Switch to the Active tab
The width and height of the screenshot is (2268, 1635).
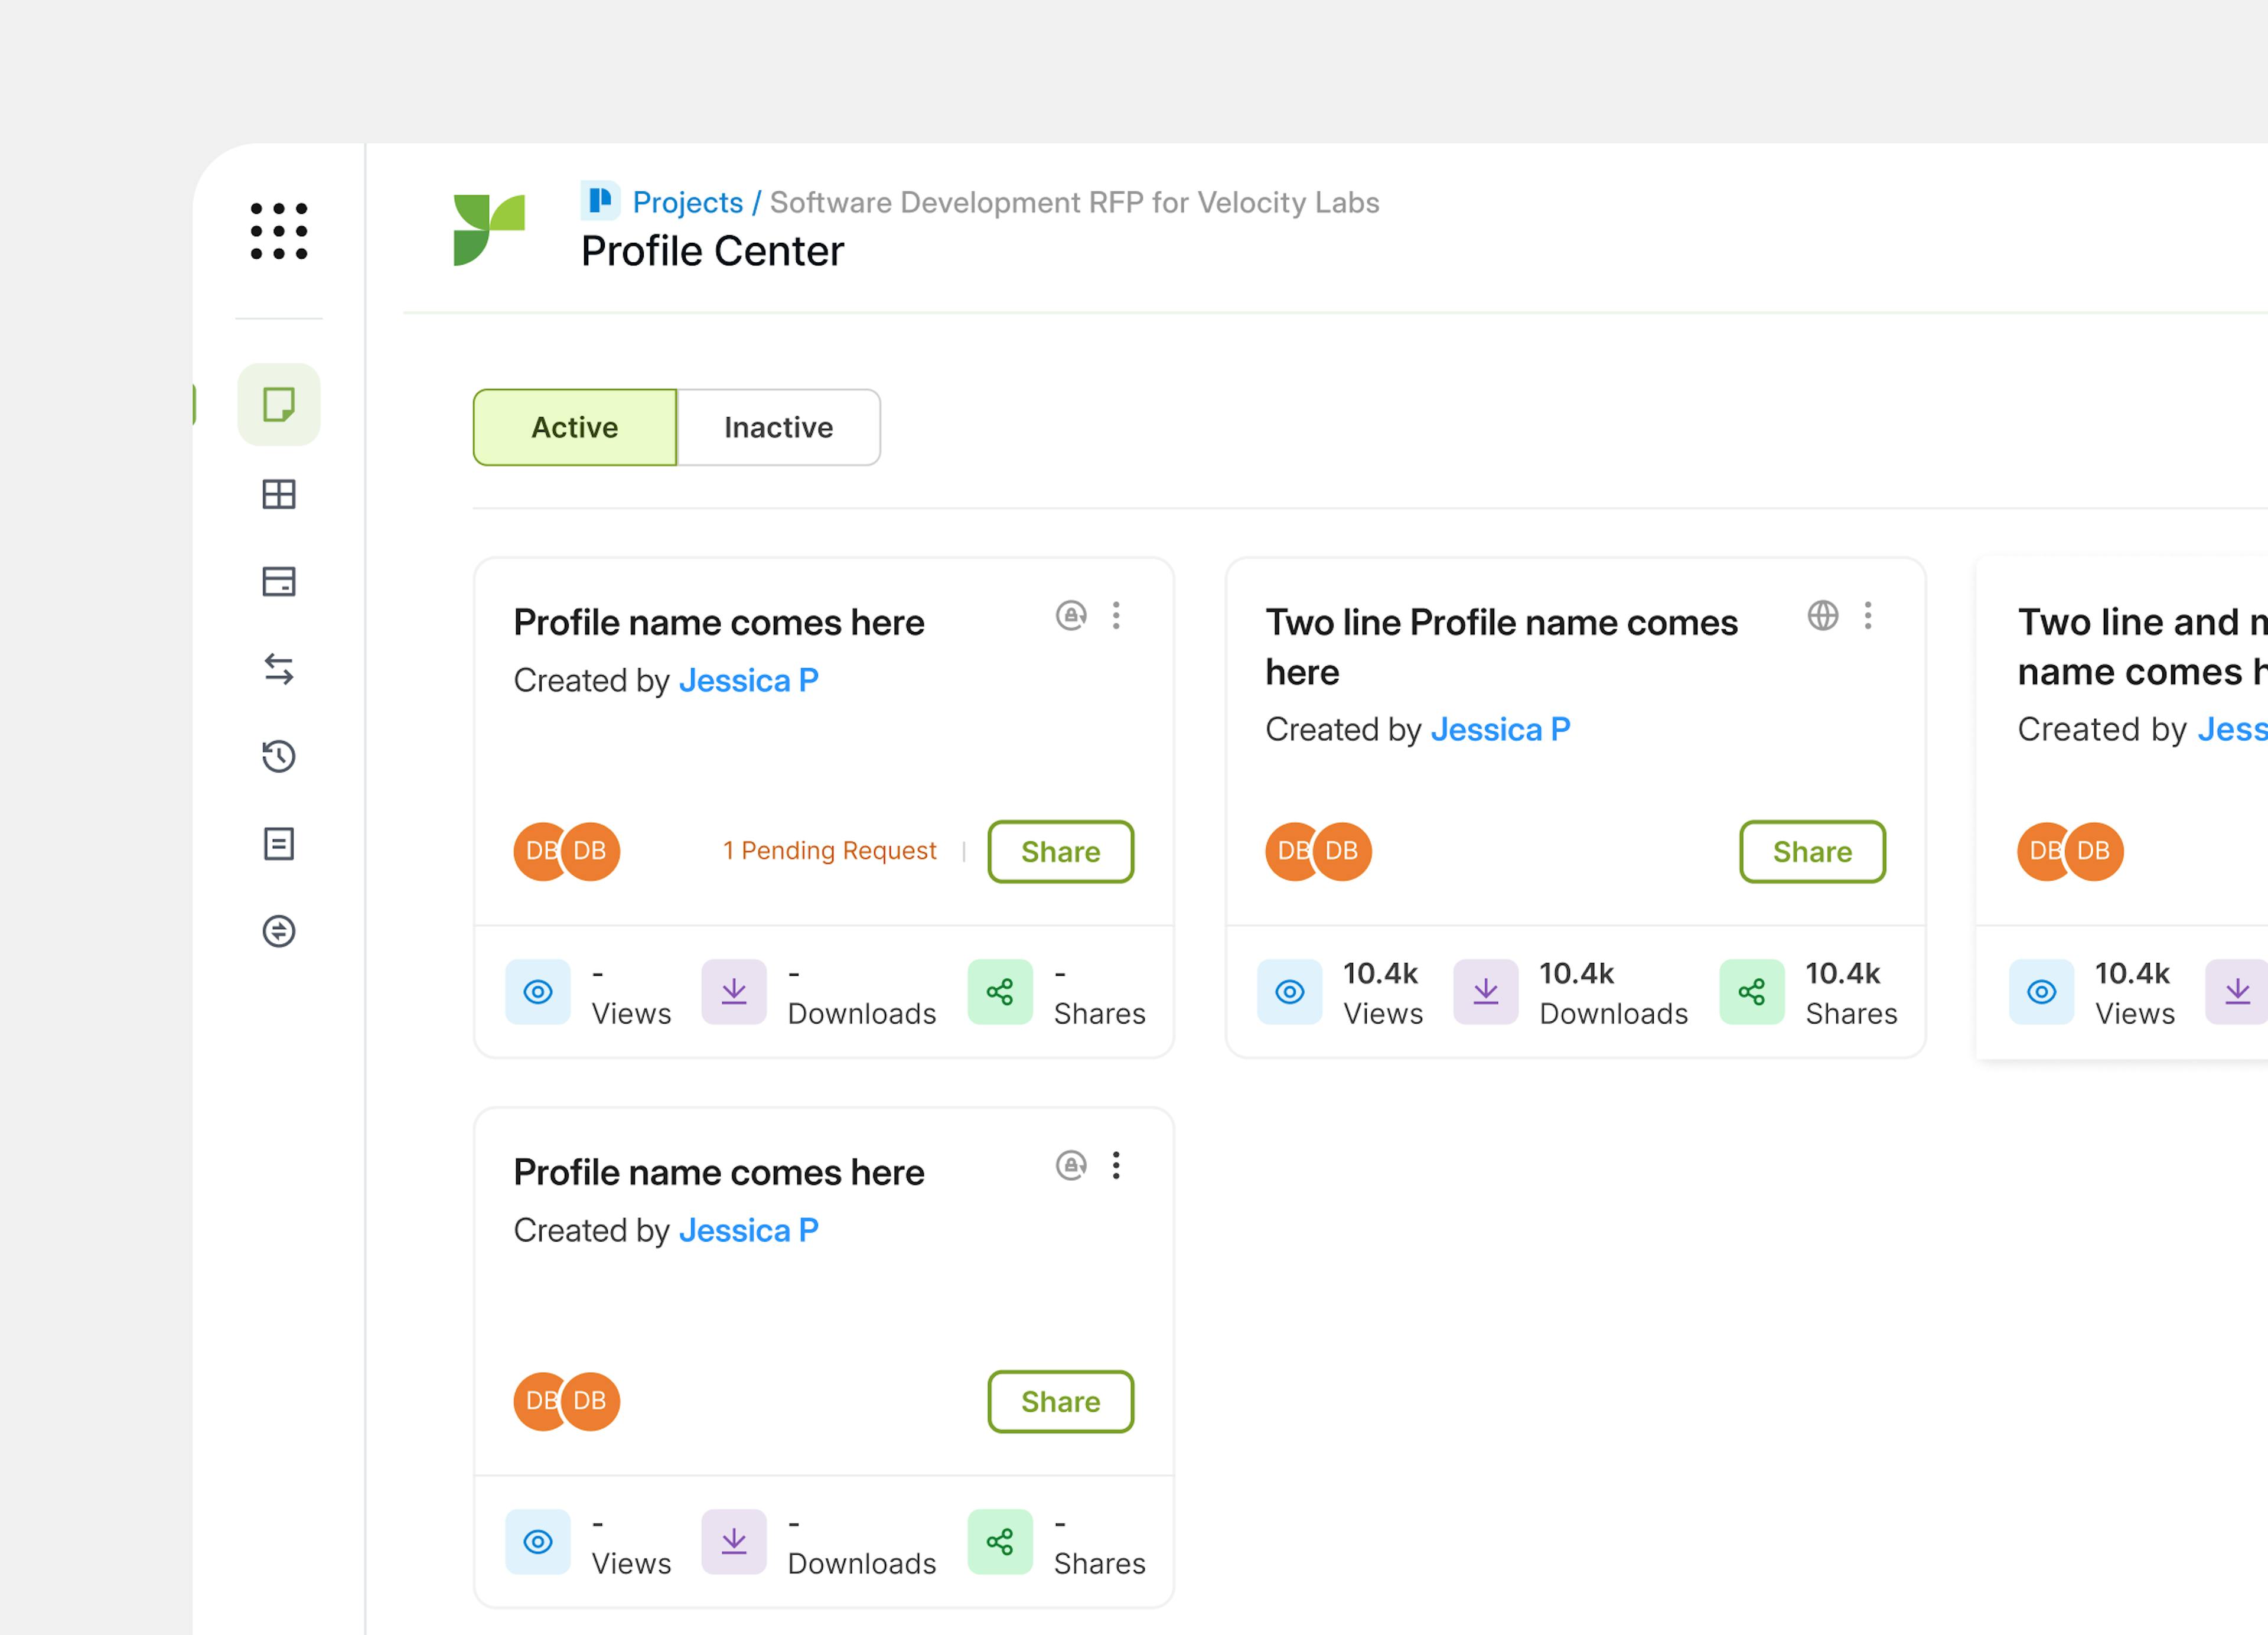click(x=575, y=427)
